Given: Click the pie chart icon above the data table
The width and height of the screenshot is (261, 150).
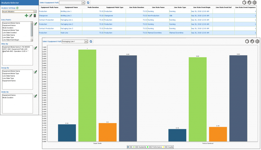Looking at the screenshot, I should pos(244,2).
